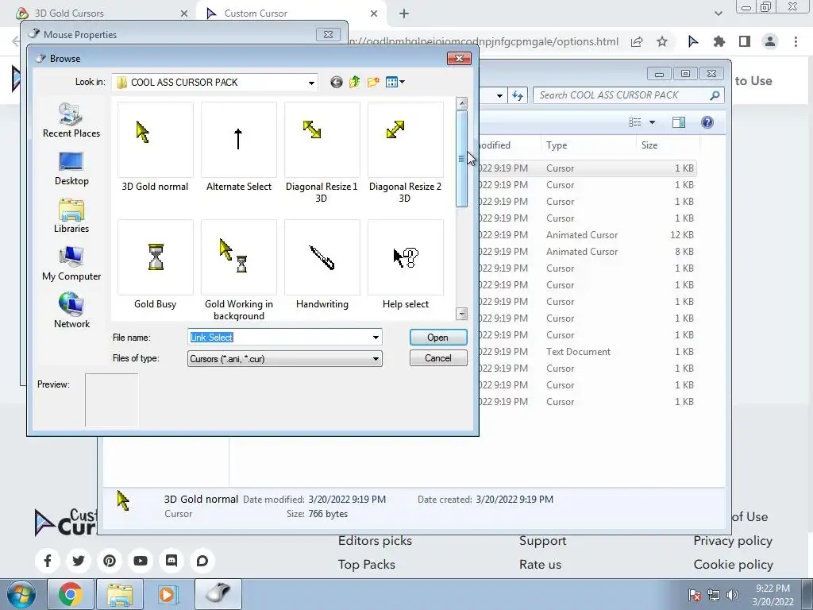Open the YouTube social link
This screenshot has width=813, height=610.
point(141,561)
